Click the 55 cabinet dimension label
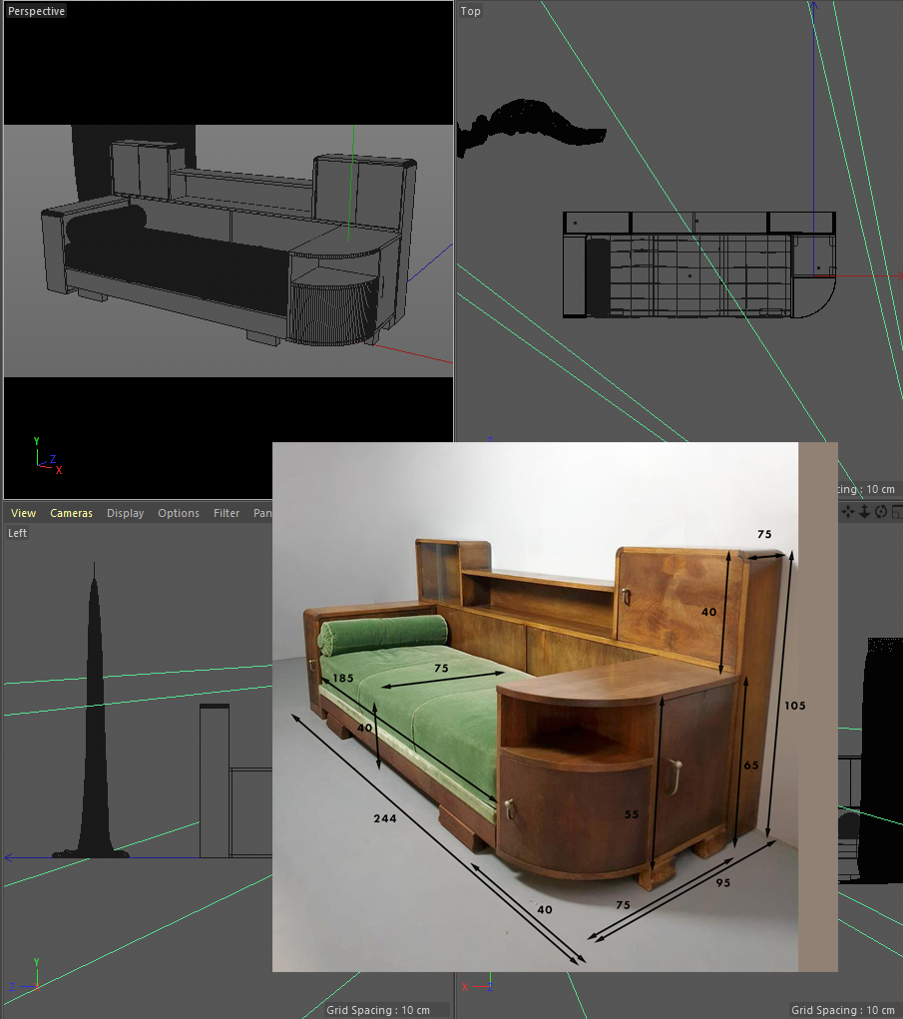This screenshot has height=1019, width=903. (632, 813)
